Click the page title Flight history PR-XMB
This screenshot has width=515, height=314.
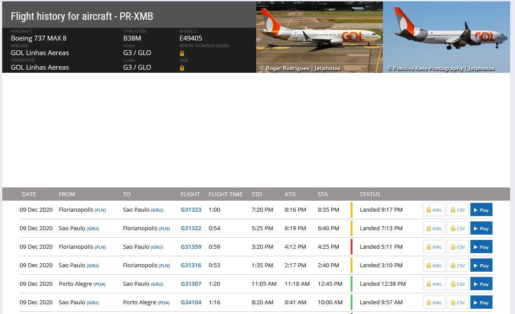click(82, 16)
